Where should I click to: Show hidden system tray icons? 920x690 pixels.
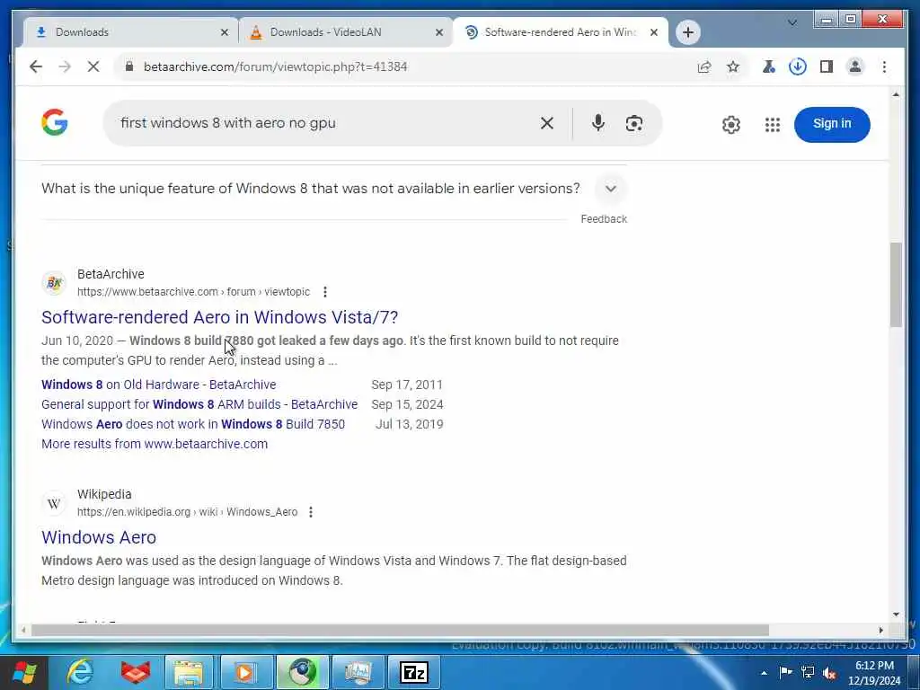click(x=764, y=673)
